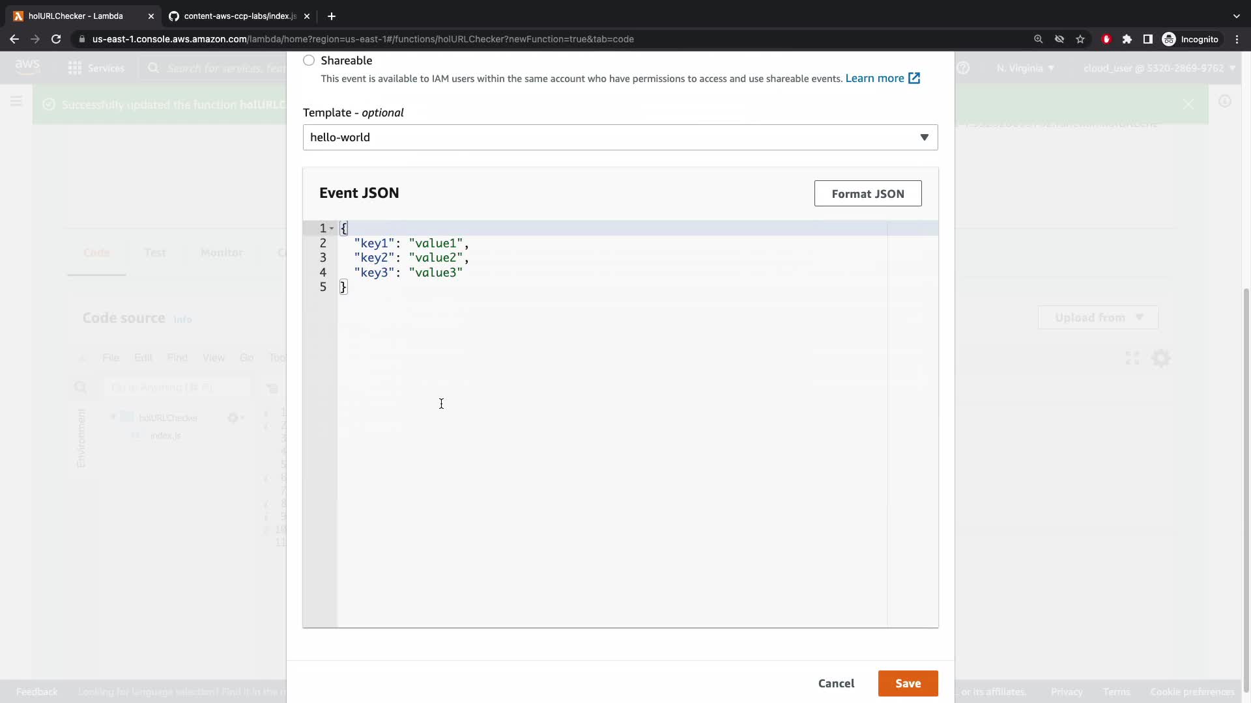
Task: Click Save to store the test event
Action: (x=908, y=683)
